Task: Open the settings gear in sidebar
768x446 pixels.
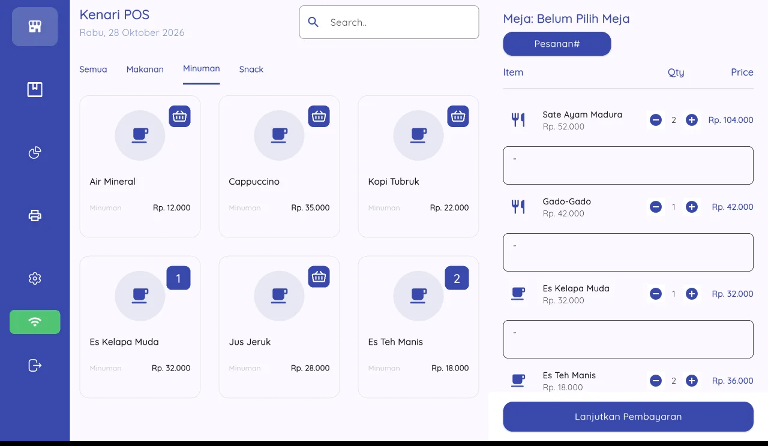Action: pos(35,279)
